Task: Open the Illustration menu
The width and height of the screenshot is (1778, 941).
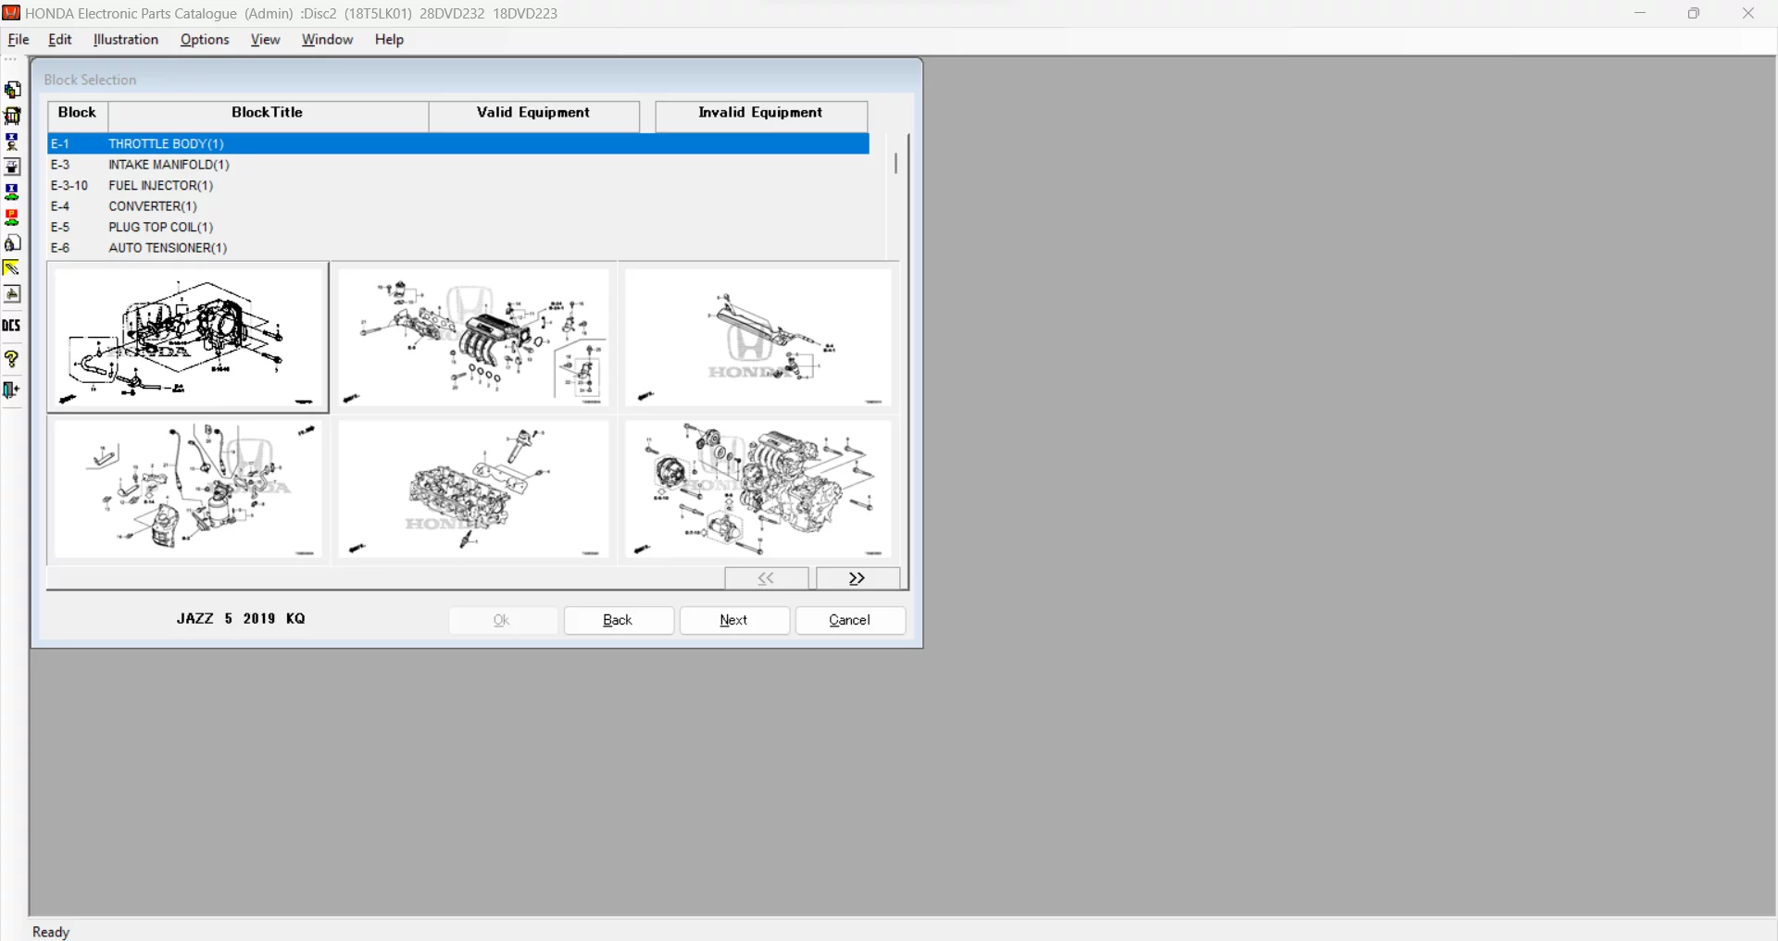Action: (126, 40)
